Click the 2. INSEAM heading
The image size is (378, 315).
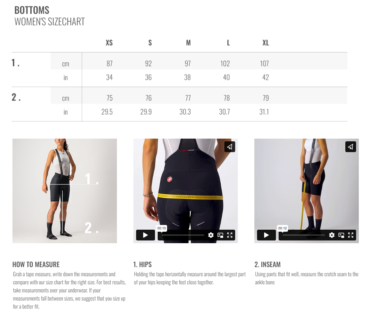coord(267,264)
